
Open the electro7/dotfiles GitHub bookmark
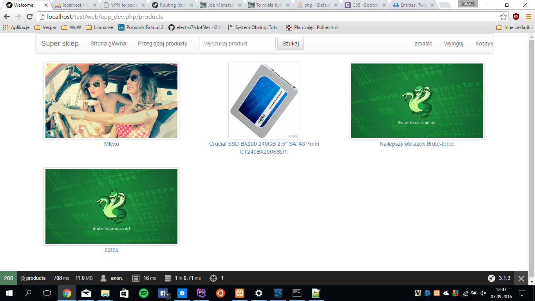pyautogui.click(x=195, y=27)
